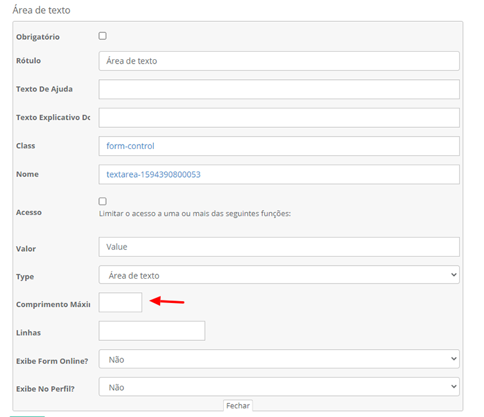The width and height of the screenshot is (484, 417).
Task: Focus the Valor input field
Action: point(278,247)
